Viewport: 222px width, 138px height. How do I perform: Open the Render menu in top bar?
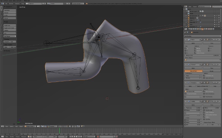click(x=11, y=4)
